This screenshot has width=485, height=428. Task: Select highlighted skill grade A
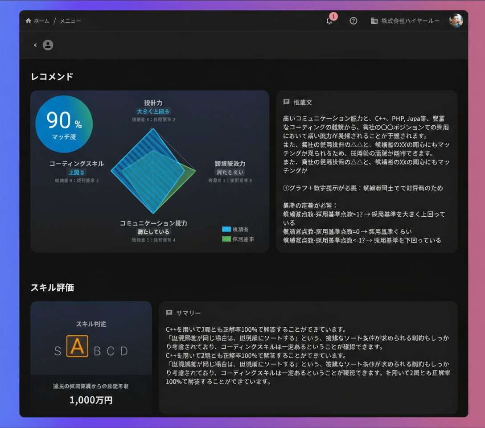[x=77, y=346]
